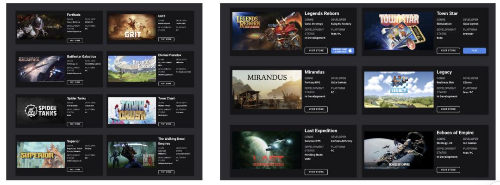Image resolution: width=500 pixels, height=185 pixels.
Task: Visit Store for Mirandus
Action: click(x=316, y=109)
